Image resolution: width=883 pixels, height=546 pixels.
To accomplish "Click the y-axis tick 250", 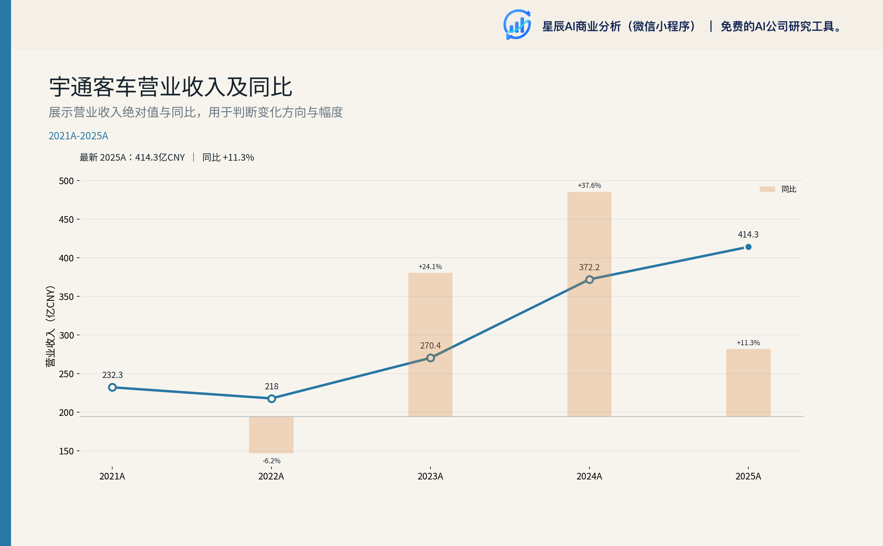I will tap(67, 374).
